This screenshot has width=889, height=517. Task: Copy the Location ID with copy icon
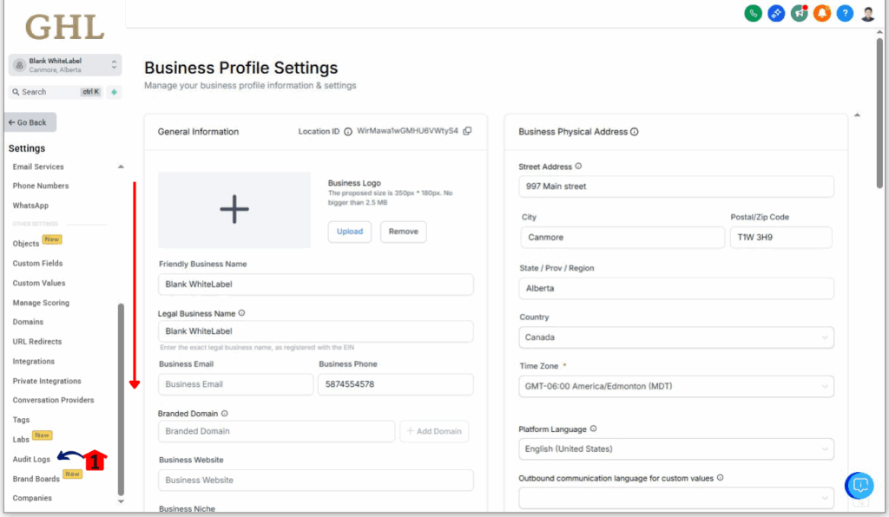coord(467,131)
